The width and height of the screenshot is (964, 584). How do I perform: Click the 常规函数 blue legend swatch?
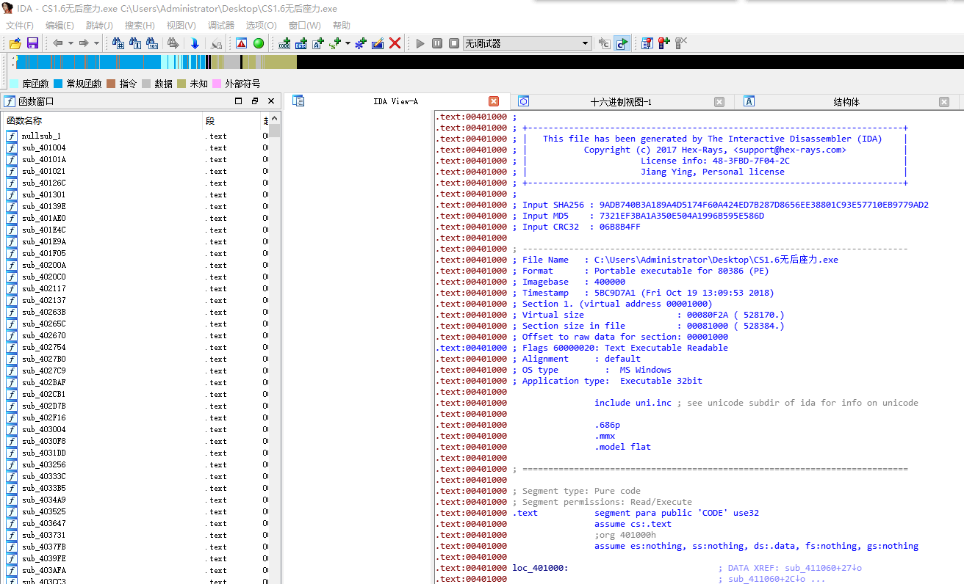point(58,84)
